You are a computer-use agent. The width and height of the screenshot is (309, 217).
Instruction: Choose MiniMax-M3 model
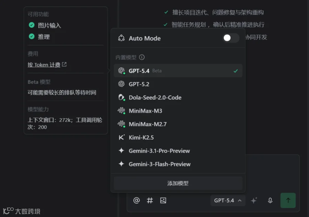click(x=178, y=111)
